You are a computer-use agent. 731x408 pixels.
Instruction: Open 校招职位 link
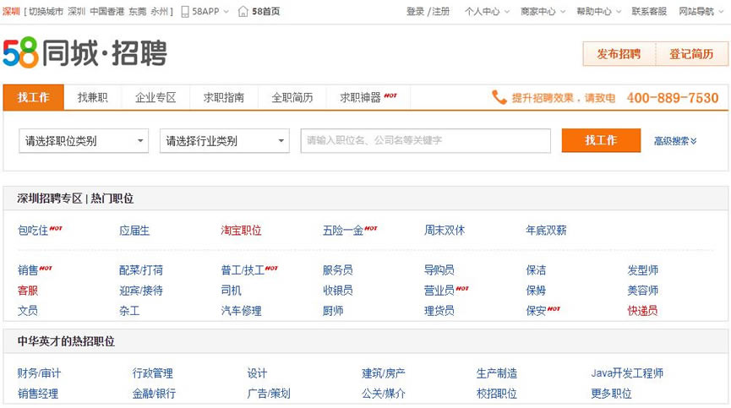pyautogui.click(x=497, y=394)
